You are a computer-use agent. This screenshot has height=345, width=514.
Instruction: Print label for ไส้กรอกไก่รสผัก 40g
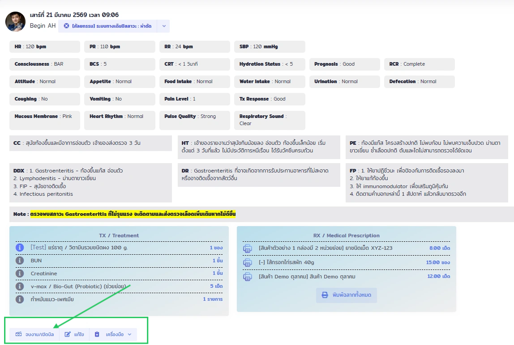point(248,262)
